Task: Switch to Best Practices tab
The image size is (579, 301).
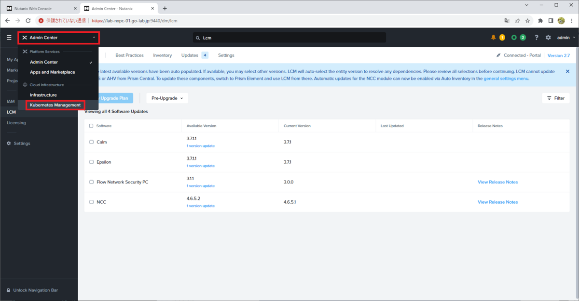Action: tap(129, 55)
